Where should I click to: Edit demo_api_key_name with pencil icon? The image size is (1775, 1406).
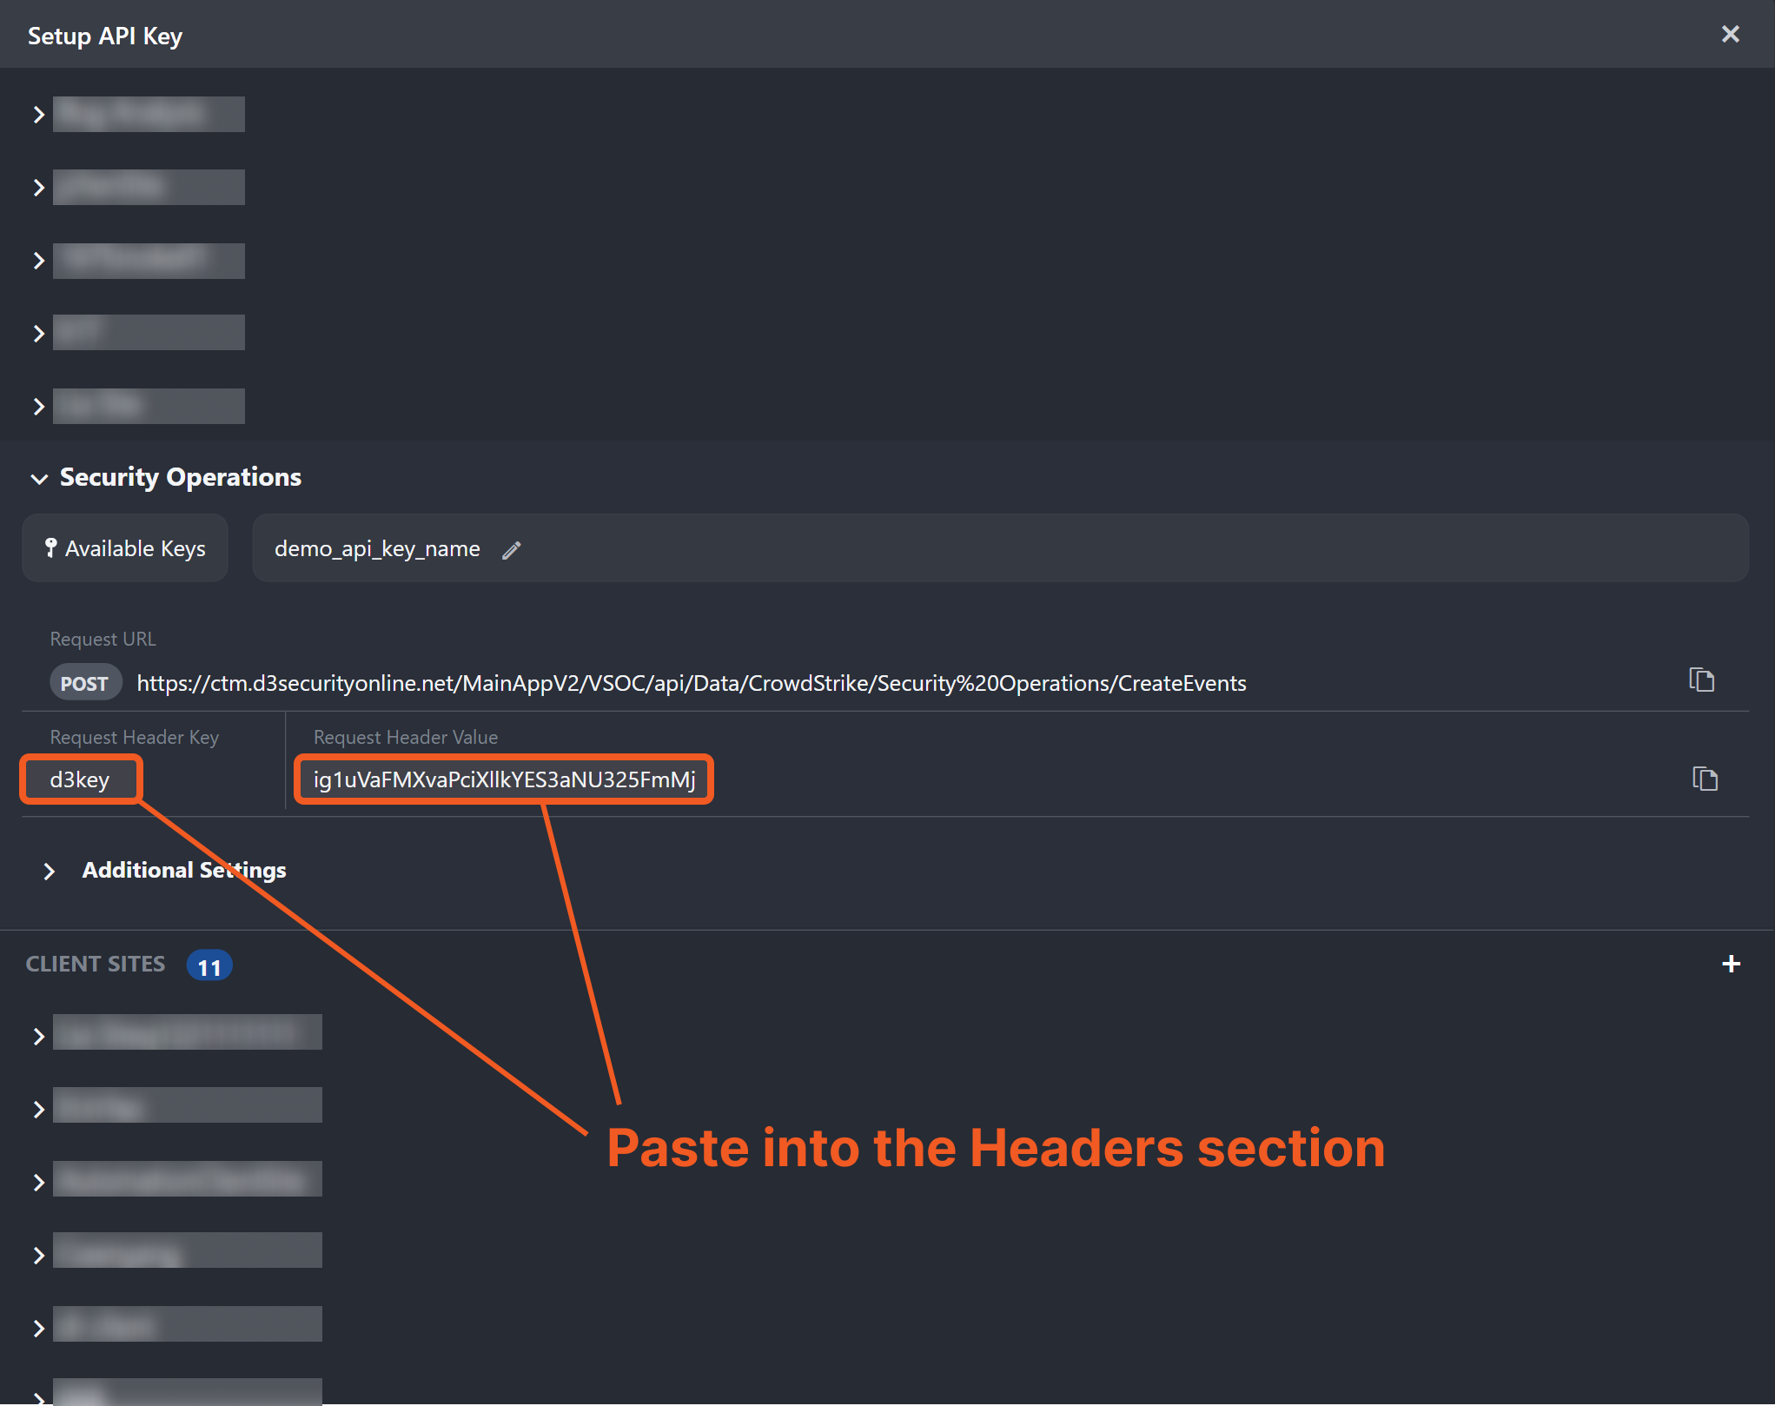[x=512, y=550]
